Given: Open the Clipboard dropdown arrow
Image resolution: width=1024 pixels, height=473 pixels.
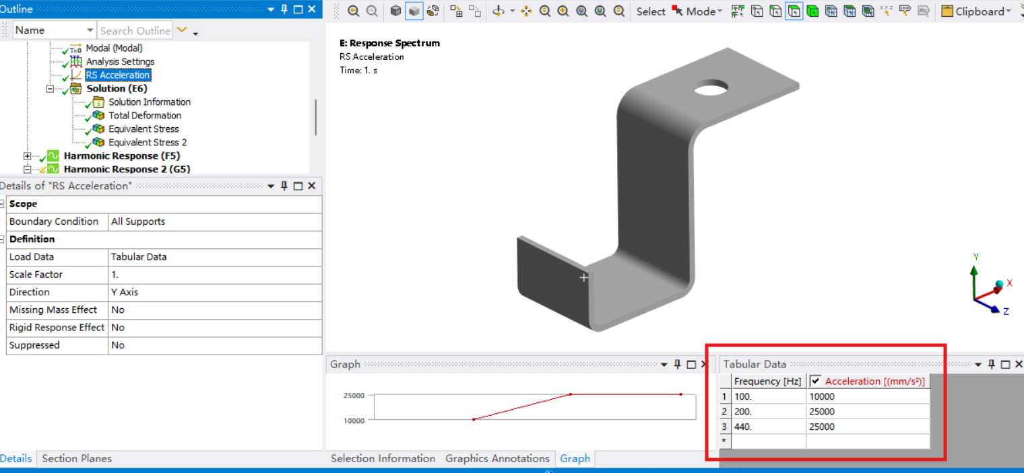Looking at the screenshot, I should coord(1008,11).
